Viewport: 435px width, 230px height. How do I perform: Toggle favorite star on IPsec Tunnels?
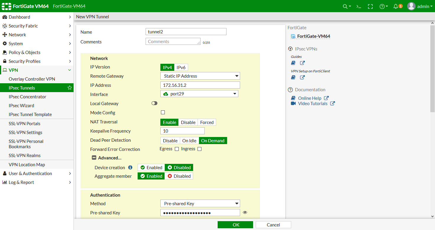coord(70,88)
